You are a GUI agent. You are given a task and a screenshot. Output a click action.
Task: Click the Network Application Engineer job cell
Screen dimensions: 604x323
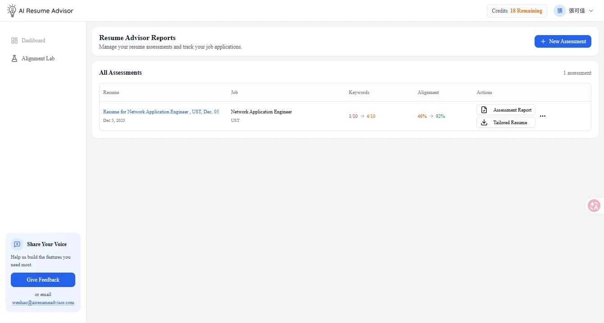pyautogui.click(x=261, y=112)
